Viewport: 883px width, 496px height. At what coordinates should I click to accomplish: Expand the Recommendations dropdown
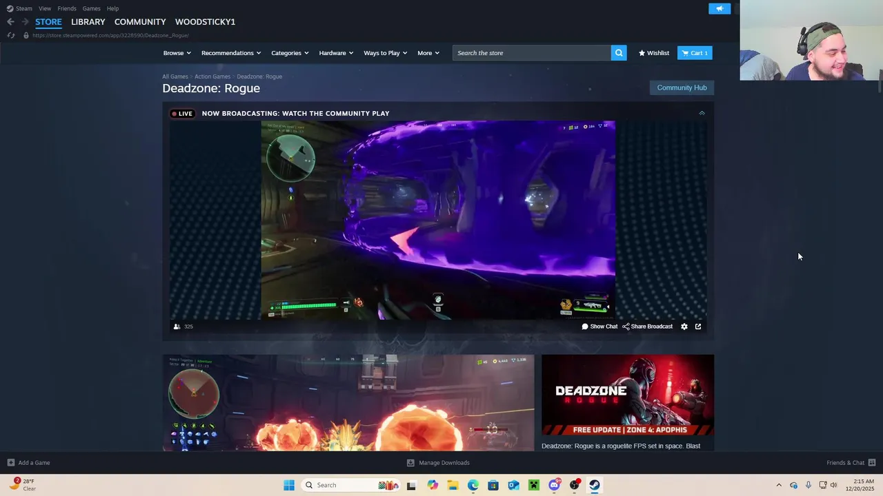click(x=231, y=53)
